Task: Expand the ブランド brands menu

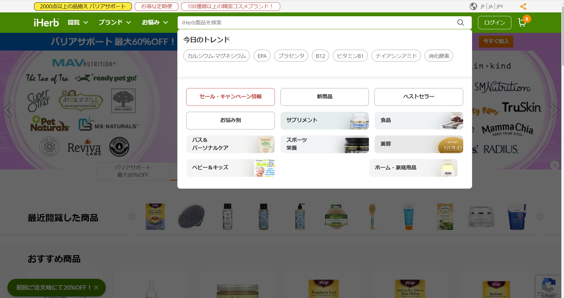Action: click(115, 22)
